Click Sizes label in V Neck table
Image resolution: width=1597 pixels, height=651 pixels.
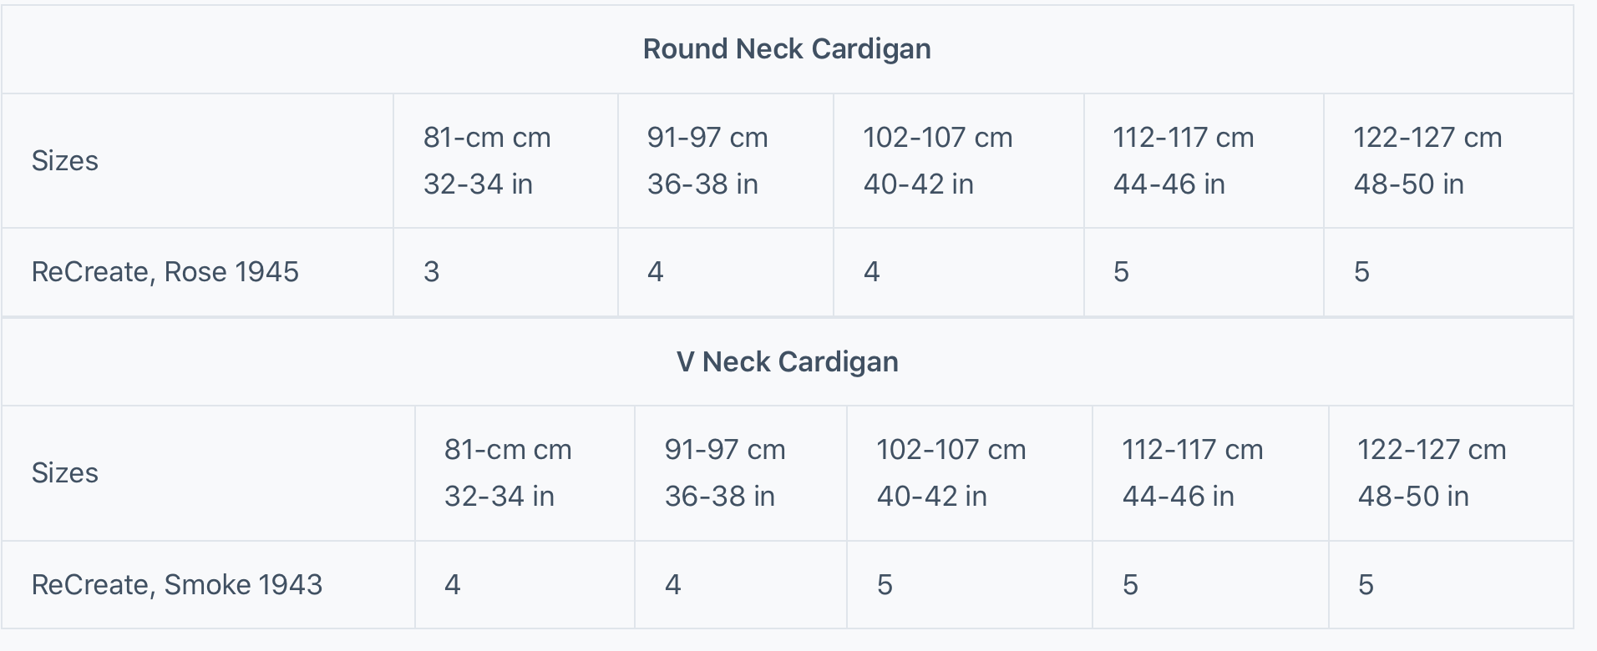point(65,473)
